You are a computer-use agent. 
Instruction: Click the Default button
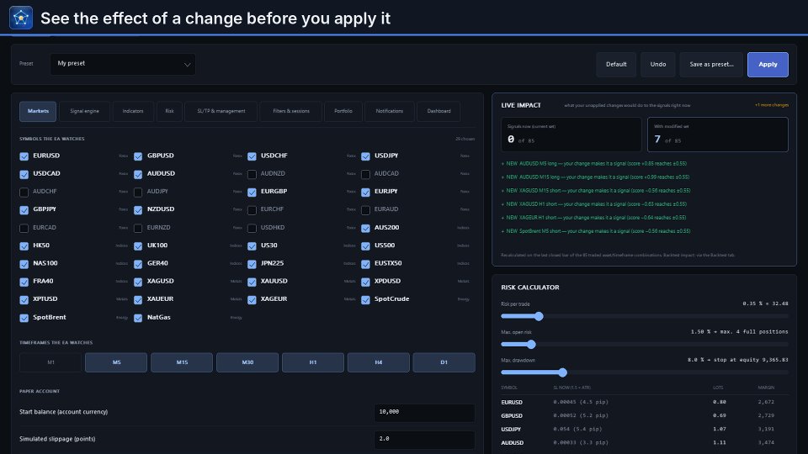(616, 65)
